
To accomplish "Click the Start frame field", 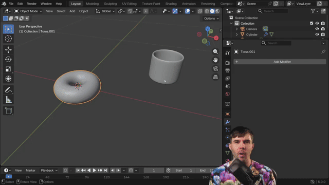I will (x=184, y=170).
